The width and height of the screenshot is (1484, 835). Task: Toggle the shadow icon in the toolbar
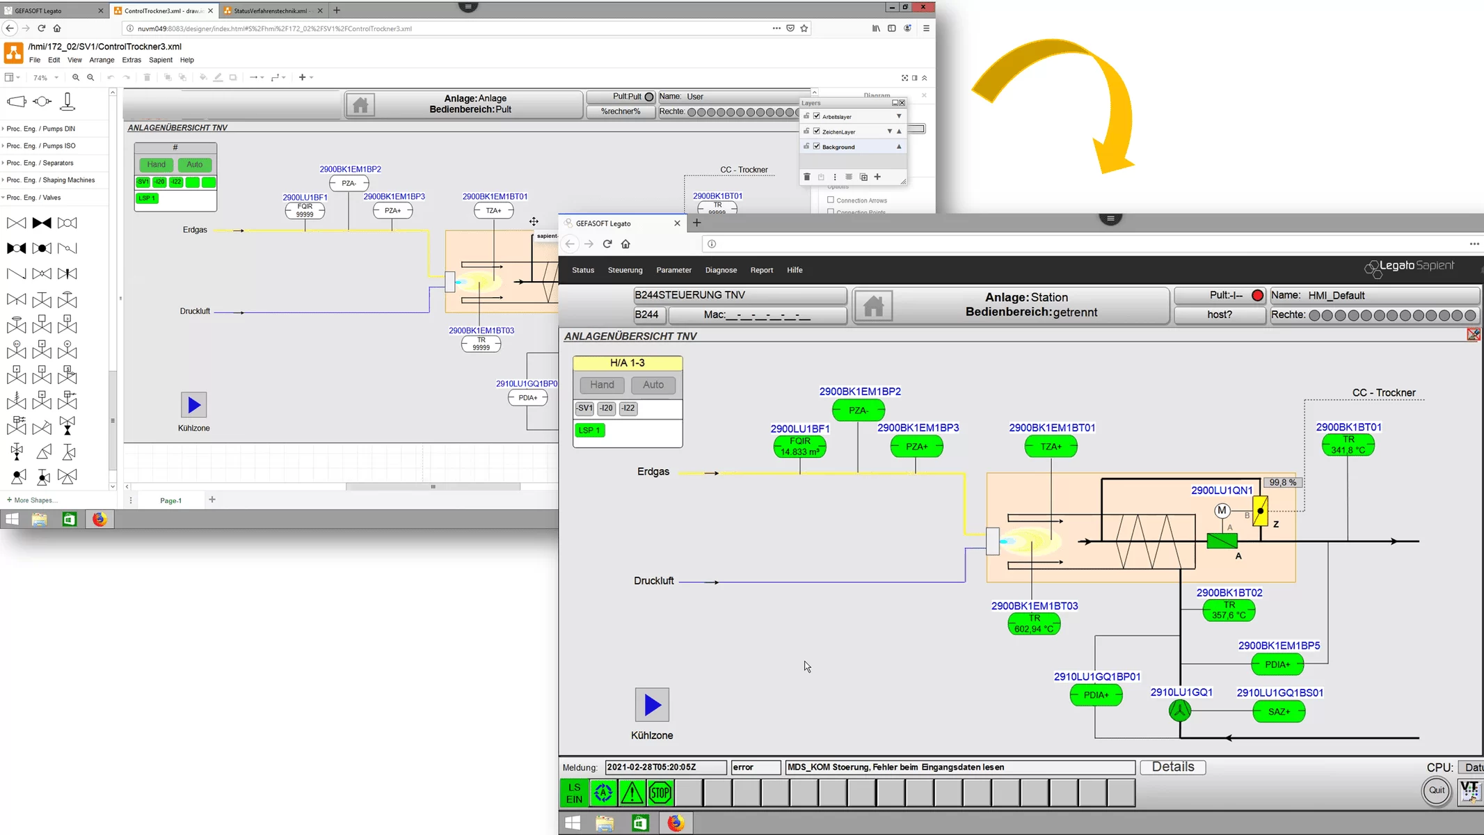tap(233, 77)
